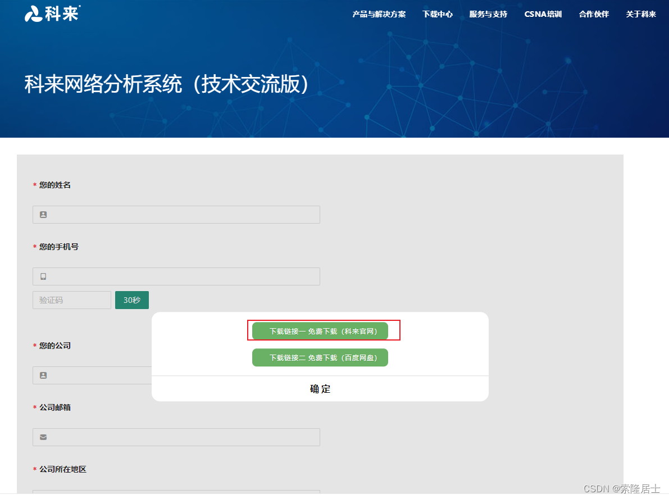Viewport: 669px width, 499px height.
Task: Click the 您的手机号 label
Action: [59, 247]
